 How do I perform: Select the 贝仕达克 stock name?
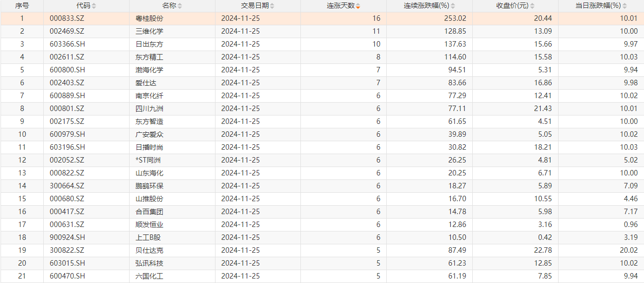pyautogui.click(x=149, y=250)
